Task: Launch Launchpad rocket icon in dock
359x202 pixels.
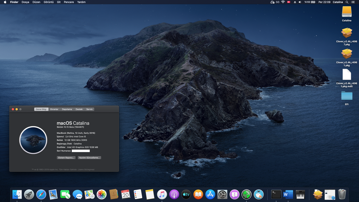Action: pos(29,194)
